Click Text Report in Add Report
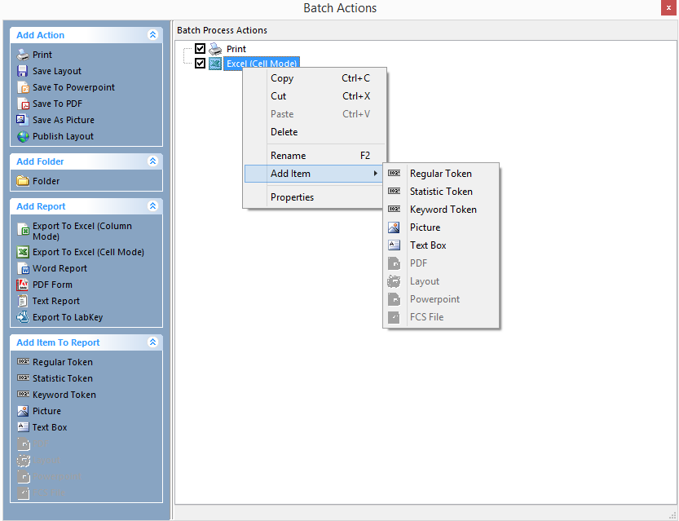 point(55,301)
